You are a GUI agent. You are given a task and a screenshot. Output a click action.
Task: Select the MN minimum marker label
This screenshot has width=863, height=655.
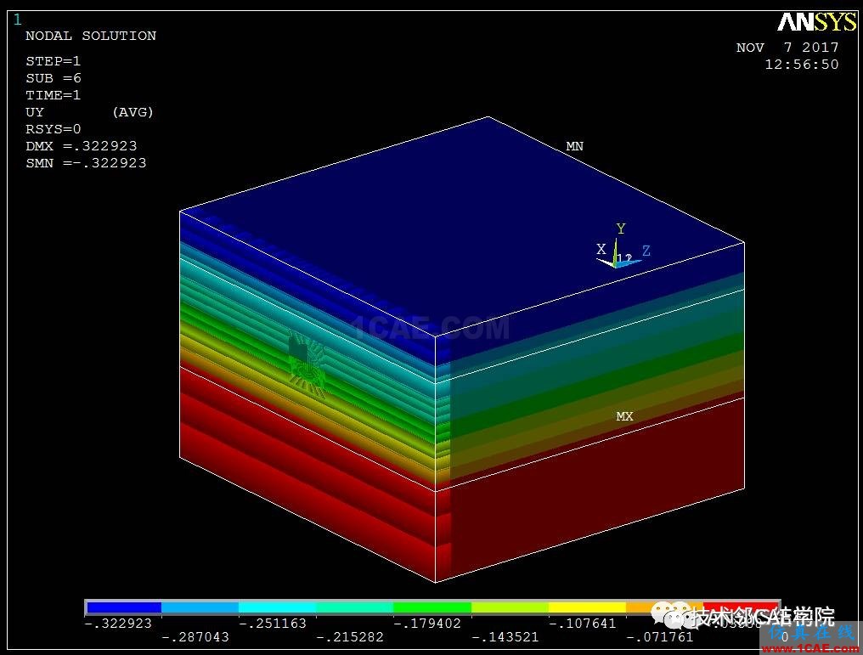click(x=574, y=146)
